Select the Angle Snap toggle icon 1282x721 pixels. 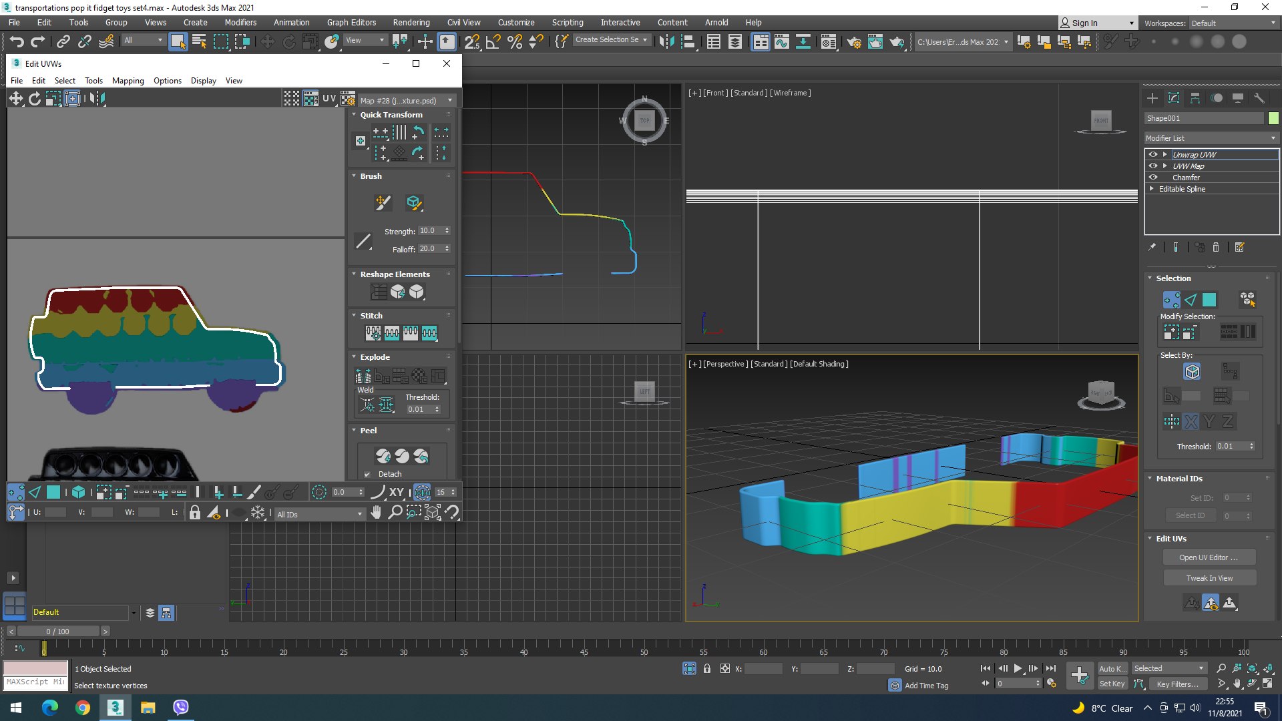click(493, 42)
